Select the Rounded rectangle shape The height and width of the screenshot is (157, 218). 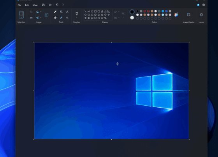click(x=99, y=12)
